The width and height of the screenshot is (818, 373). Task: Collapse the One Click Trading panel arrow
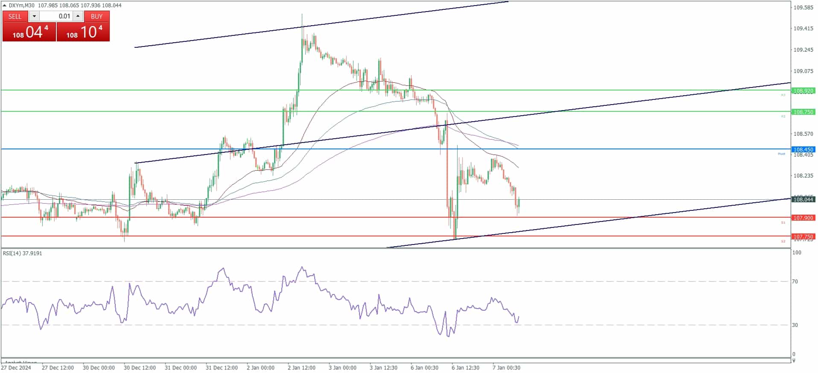[x=5, y=5]
